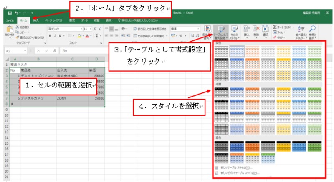Expand the borders dropdown arrow
Screen dimensions: 334x182
pos(73,36)
